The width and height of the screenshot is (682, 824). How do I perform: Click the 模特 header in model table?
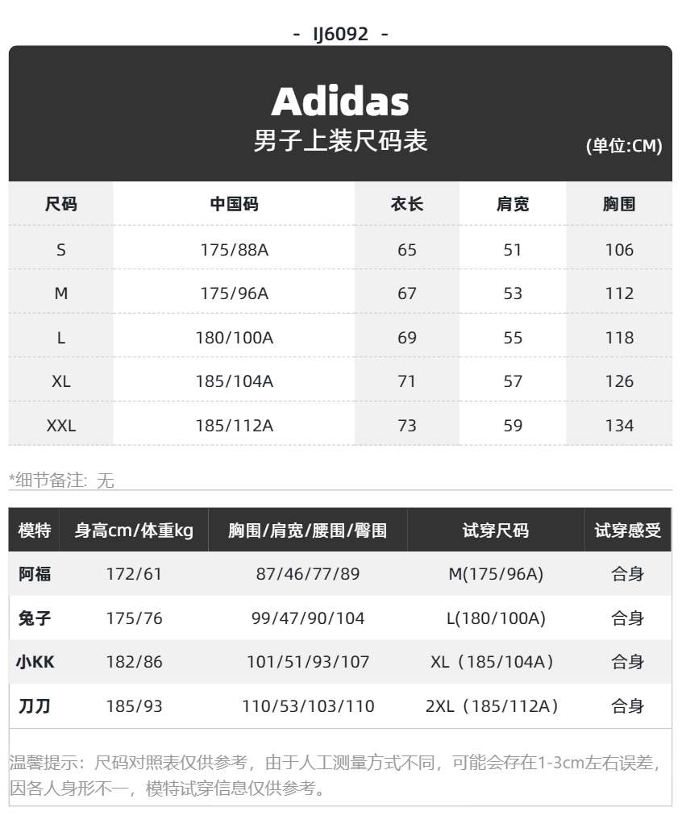point(34,531)
